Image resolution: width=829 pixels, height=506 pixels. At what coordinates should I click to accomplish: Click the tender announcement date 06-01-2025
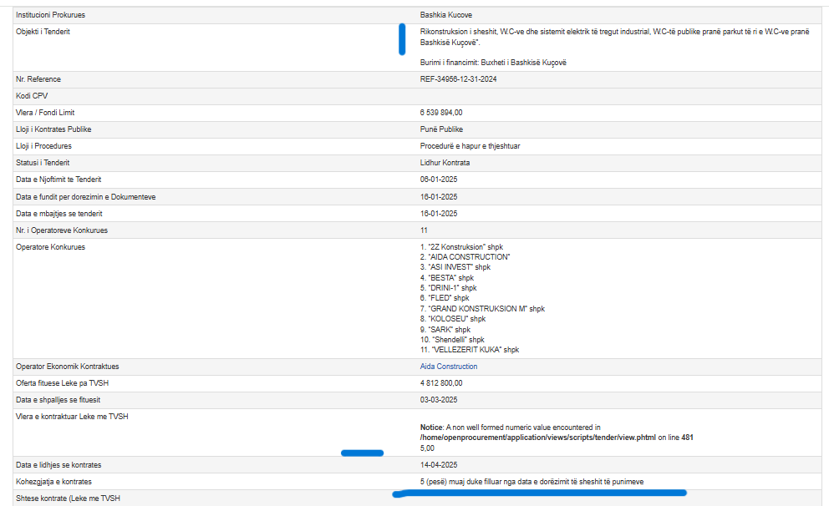(439, 180)
